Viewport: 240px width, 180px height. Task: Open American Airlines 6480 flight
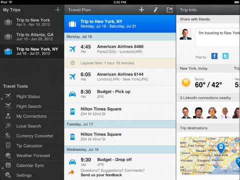[120, 49]
